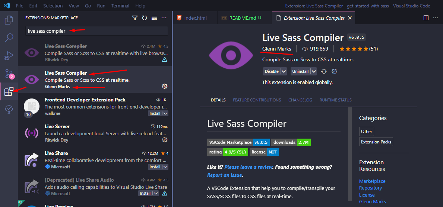Clear extensions search results icon
The width and height of the screenshot is (443, 207).
[x=154, y=18]
